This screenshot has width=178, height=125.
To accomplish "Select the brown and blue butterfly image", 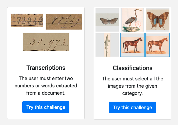I will tap(158, 20).
